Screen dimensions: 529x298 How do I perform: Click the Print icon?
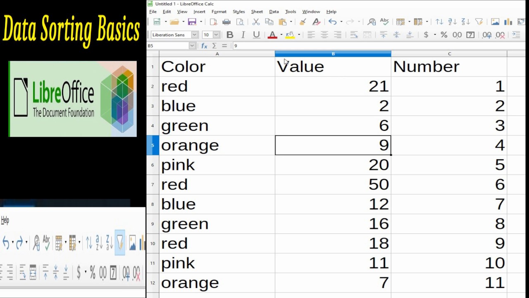point(226,22)
